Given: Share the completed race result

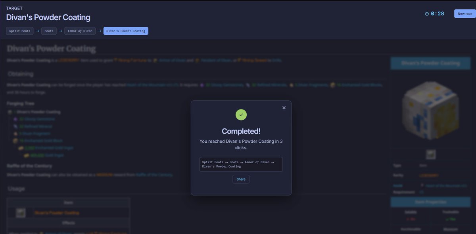Looking at the screenshot, I should [x=241, y=179].
